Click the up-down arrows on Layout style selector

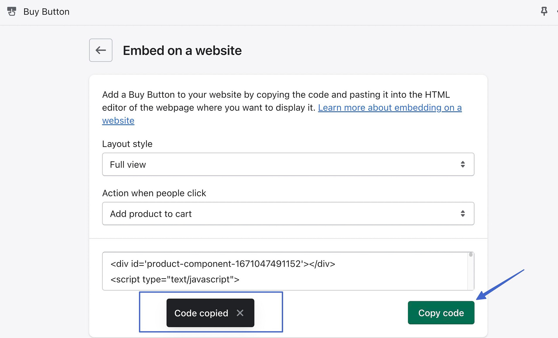(x=463, y=164)
